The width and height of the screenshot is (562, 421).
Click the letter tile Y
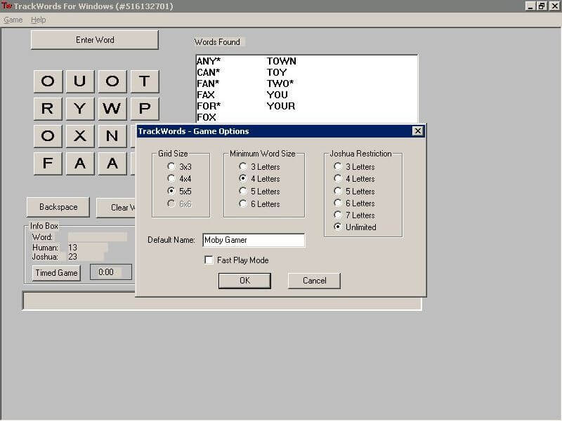(80, 109)
